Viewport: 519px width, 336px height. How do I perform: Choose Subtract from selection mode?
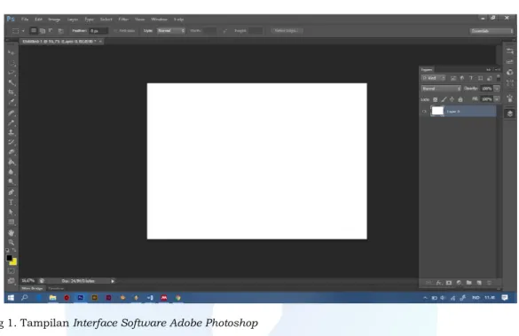point(51,31)
